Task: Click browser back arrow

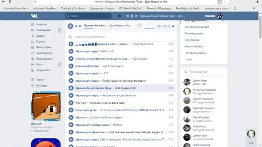Action: click(x=3, y=2)
